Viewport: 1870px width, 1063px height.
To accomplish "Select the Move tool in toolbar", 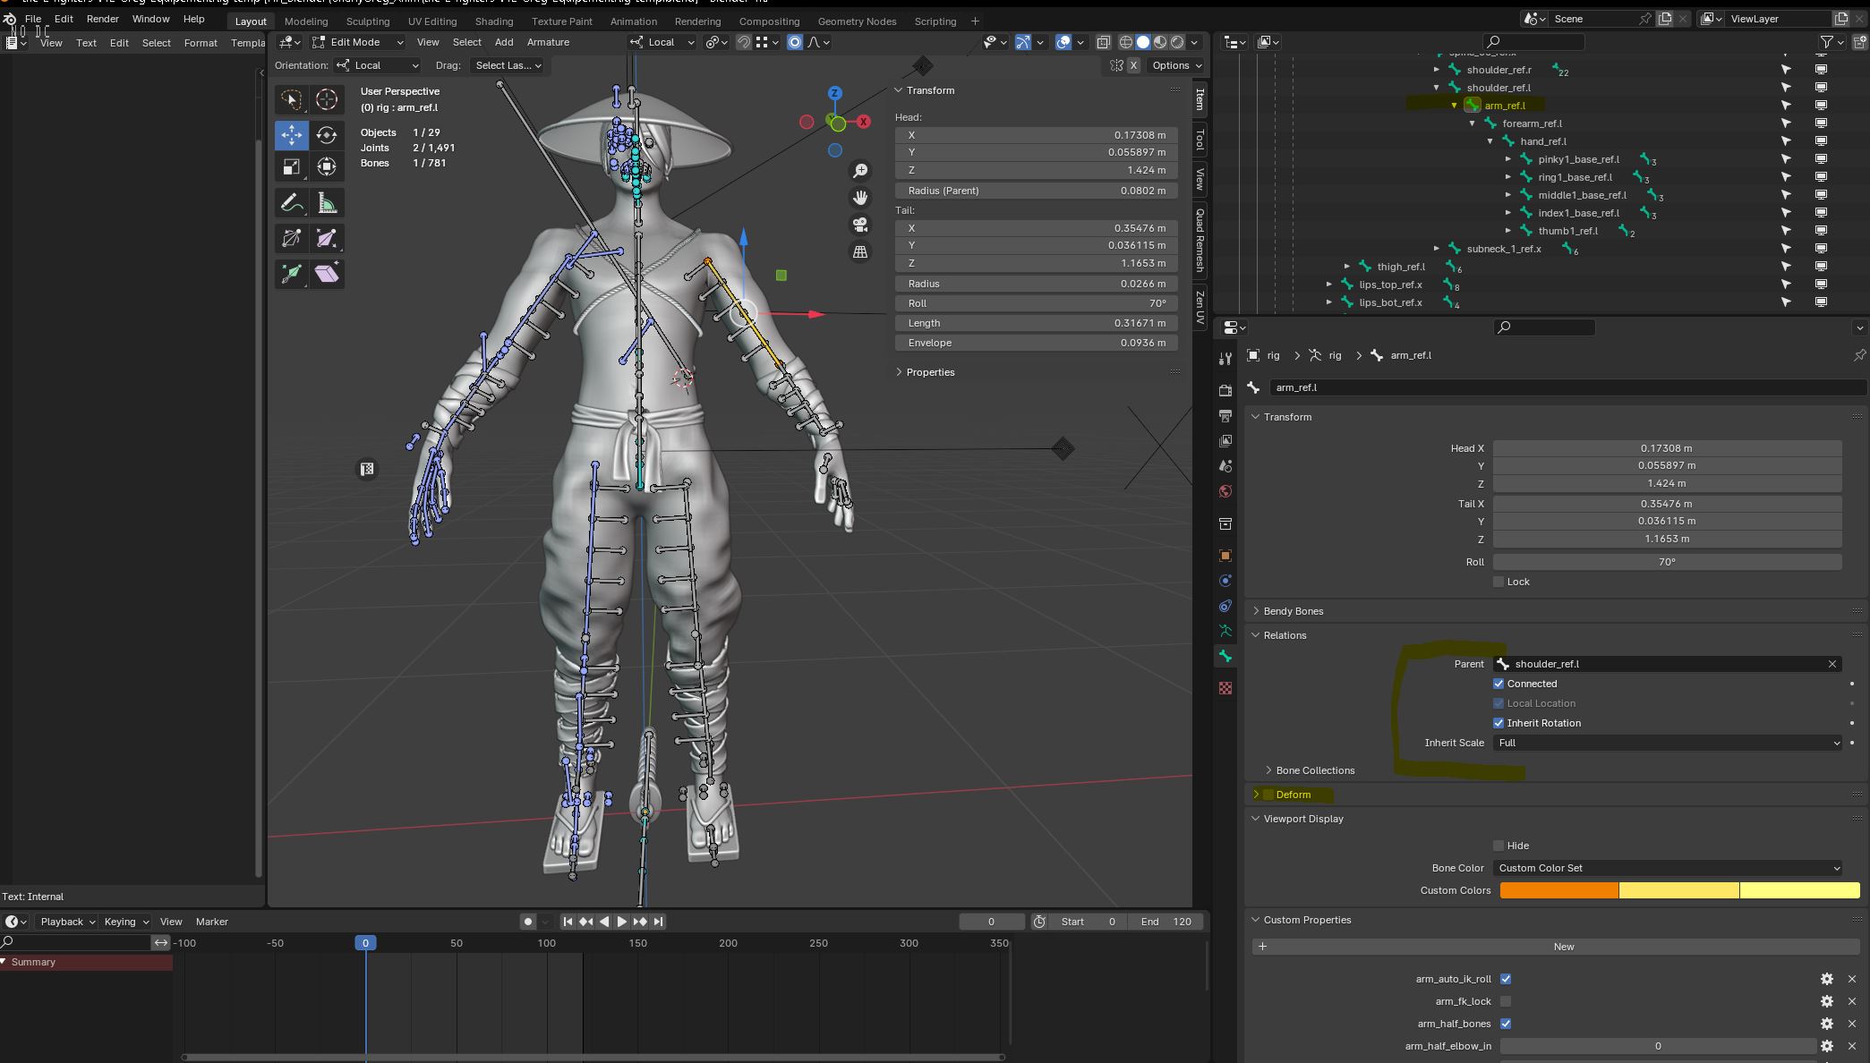I will 291,135.
